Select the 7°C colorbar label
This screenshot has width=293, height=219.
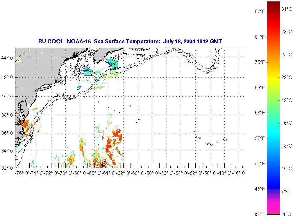click(285, 191)
